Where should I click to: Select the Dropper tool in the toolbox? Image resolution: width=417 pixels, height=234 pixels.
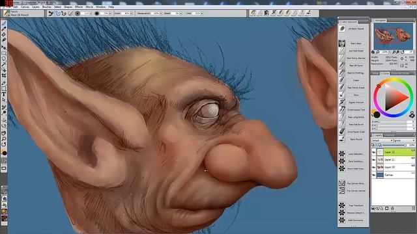point(4,29)
